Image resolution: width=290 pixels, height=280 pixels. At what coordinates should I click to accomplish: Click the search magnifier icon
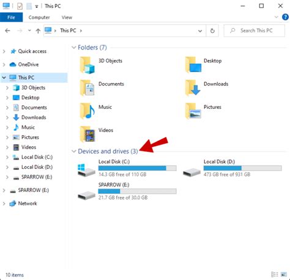click(232, 31)
